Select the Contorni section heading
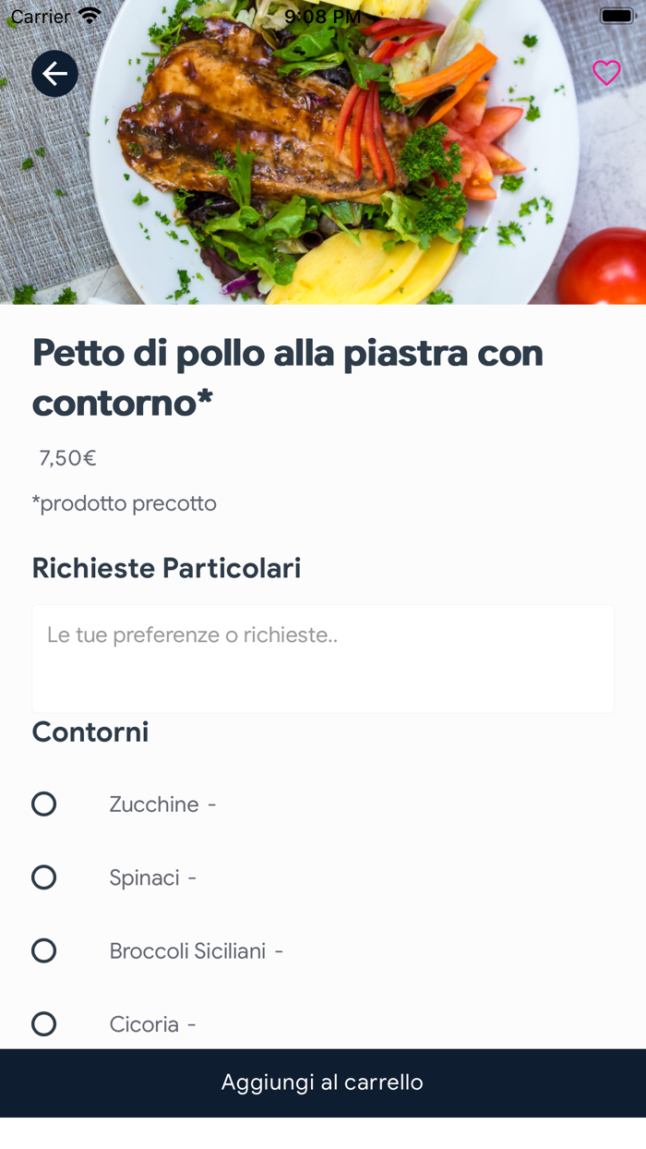 tap(90, 732)
